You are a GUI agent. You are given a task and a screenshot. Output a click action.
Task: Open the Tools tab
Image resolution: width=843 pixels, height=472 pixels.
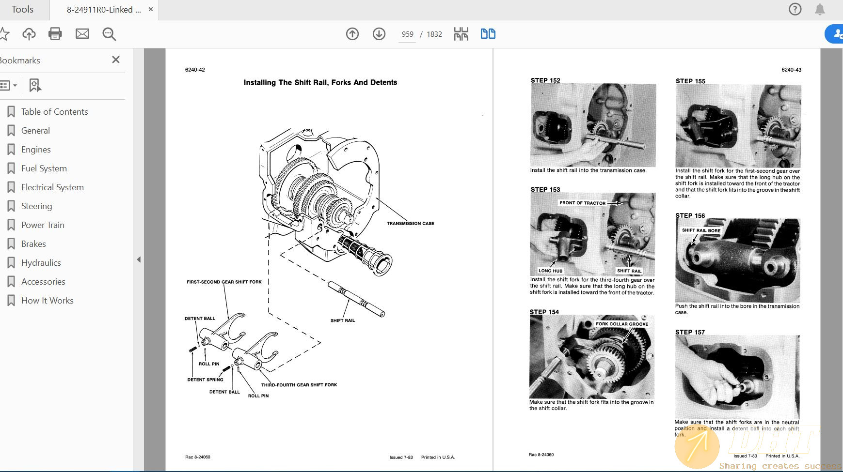pos(22,10)
